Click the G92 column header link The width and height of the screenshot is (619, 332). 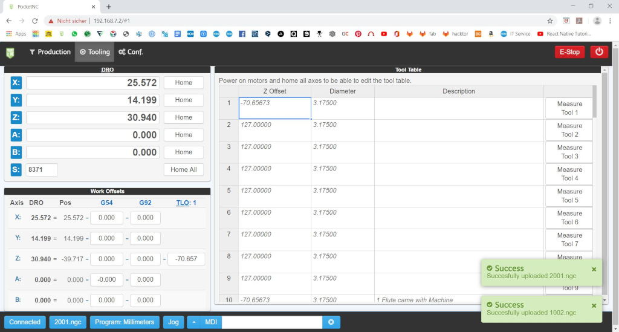[x=145, y=203]
